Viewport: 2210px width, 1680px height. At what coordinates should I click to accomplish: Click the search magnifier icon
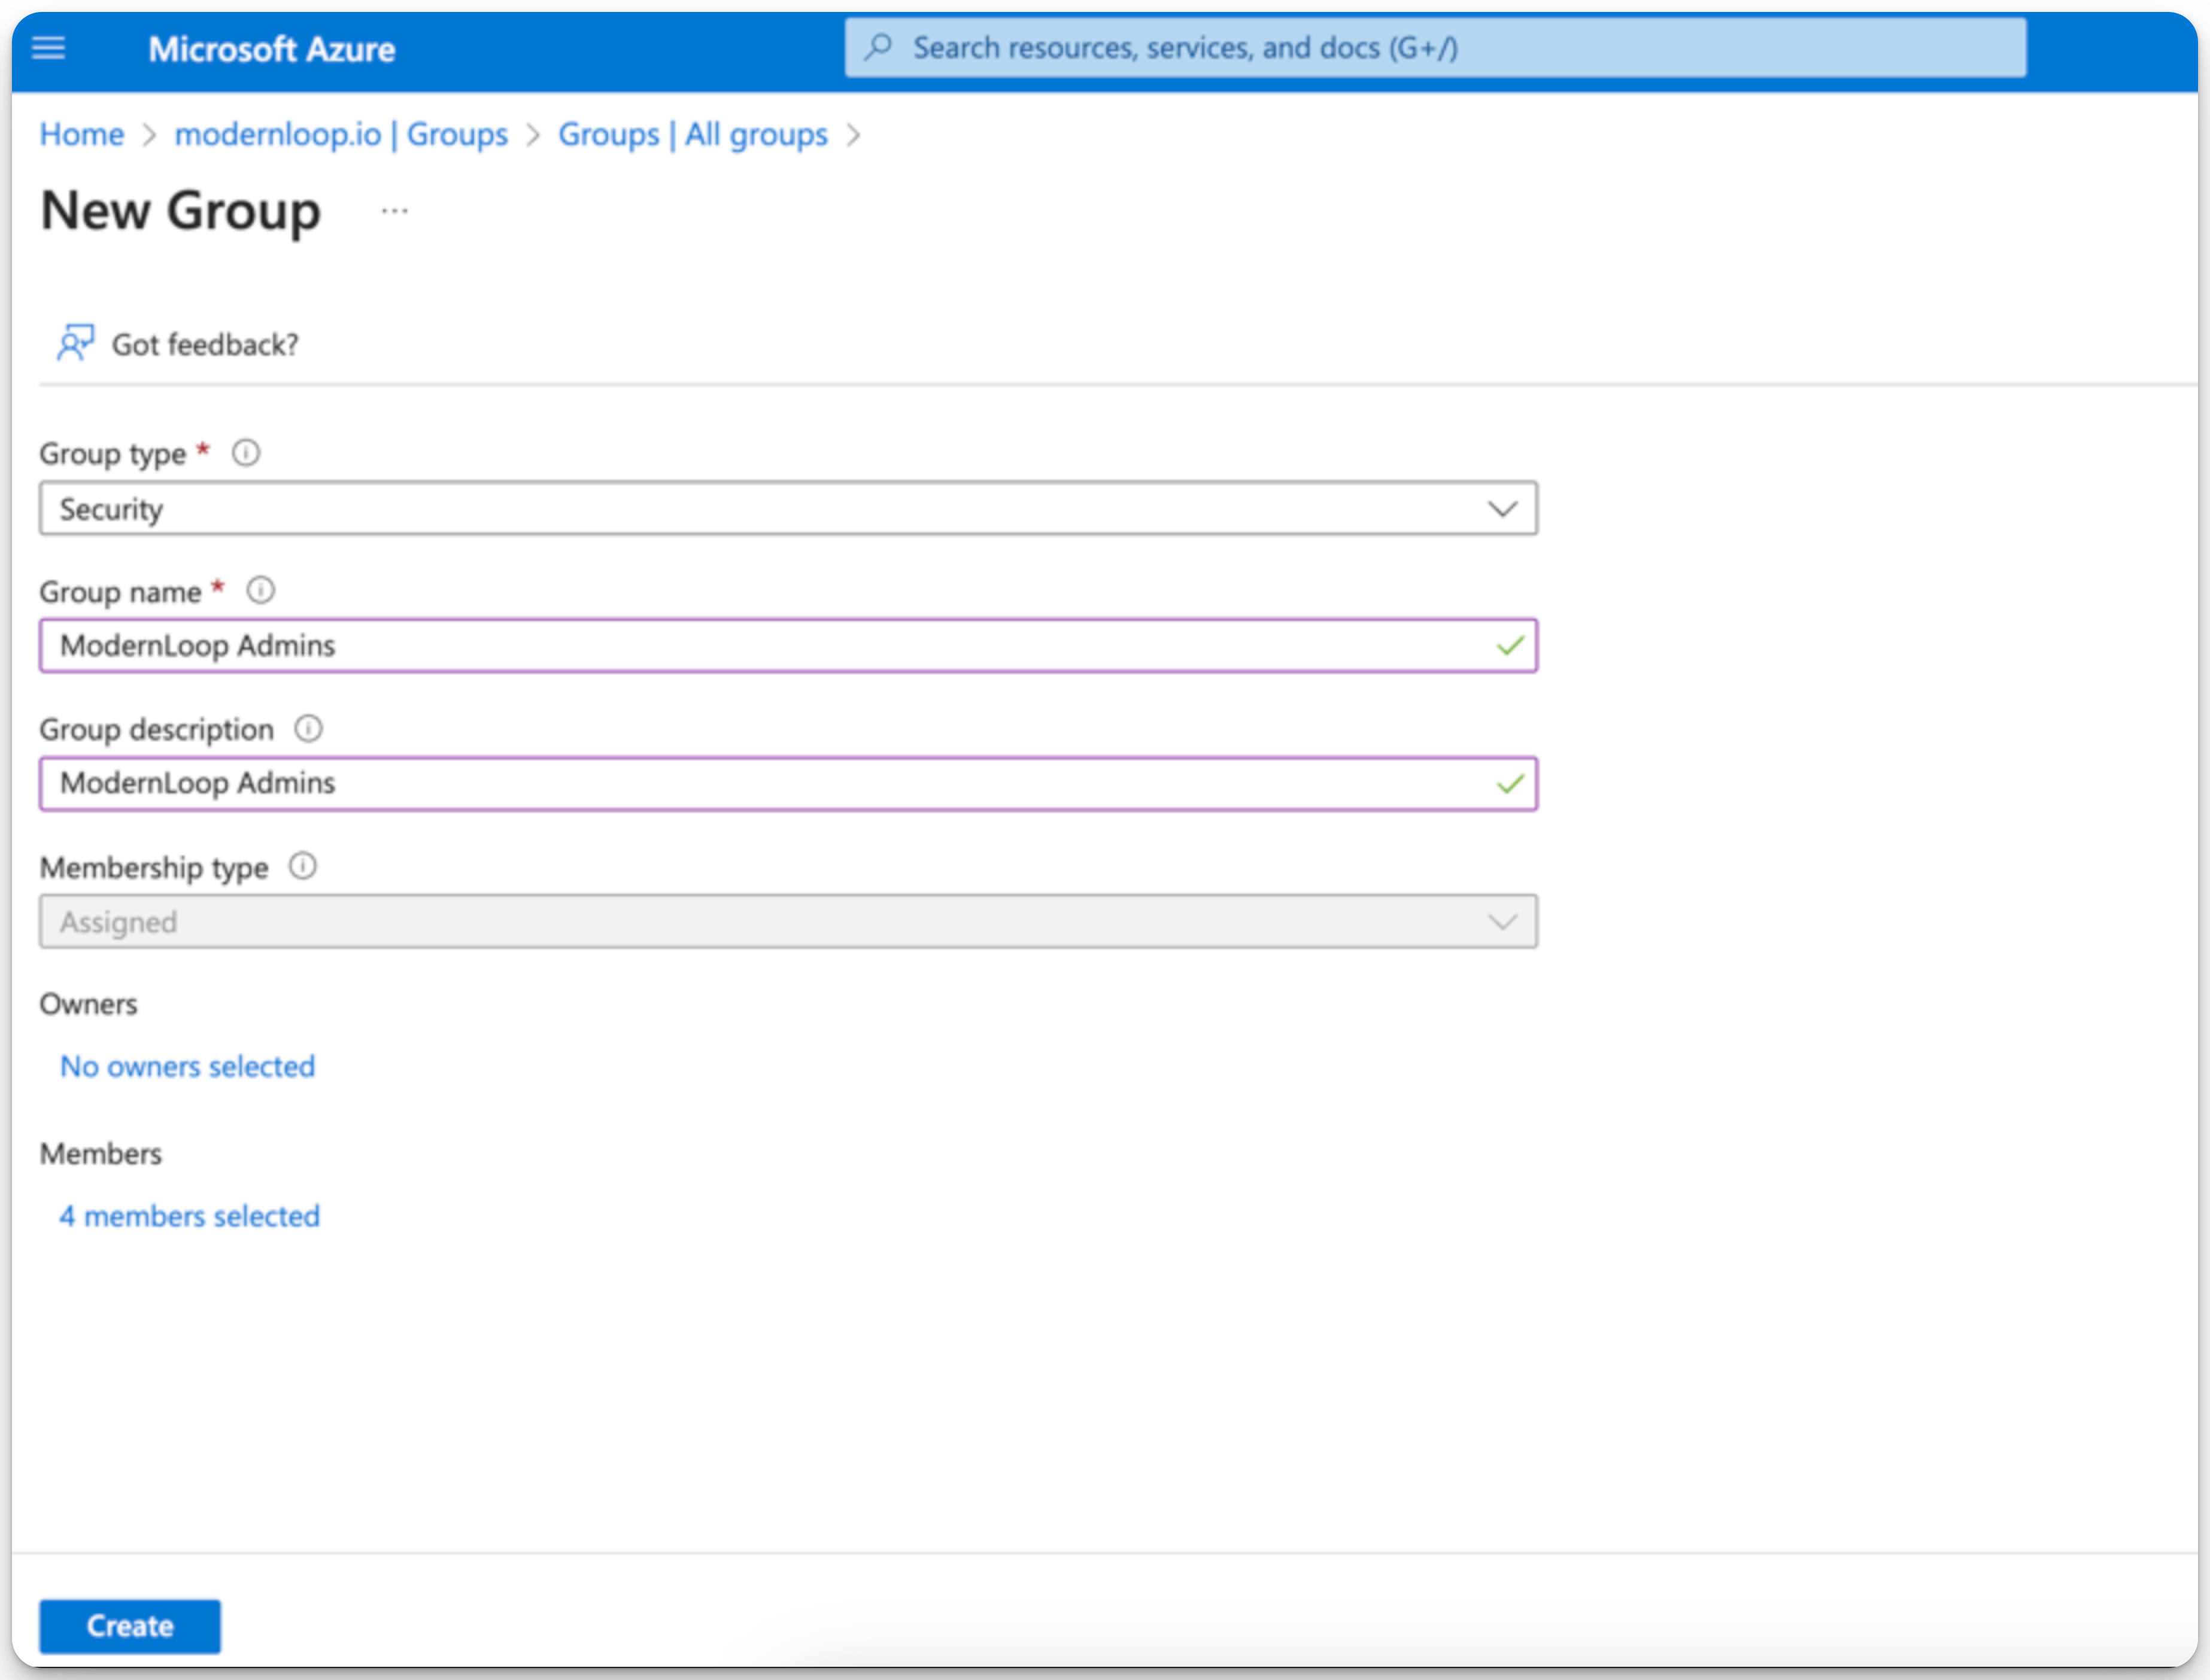point(878,47)
